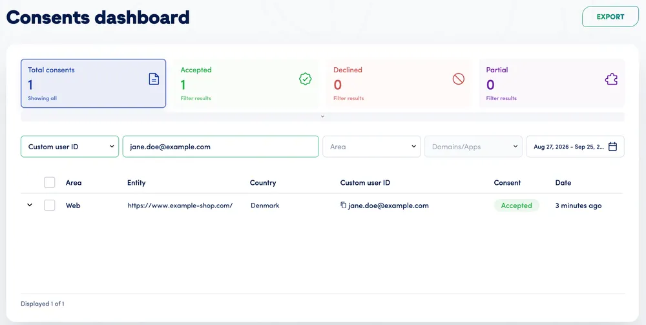646x325 pixels.
Task: Filter results by Accepted consents card
Action: [x=246, y=83]
